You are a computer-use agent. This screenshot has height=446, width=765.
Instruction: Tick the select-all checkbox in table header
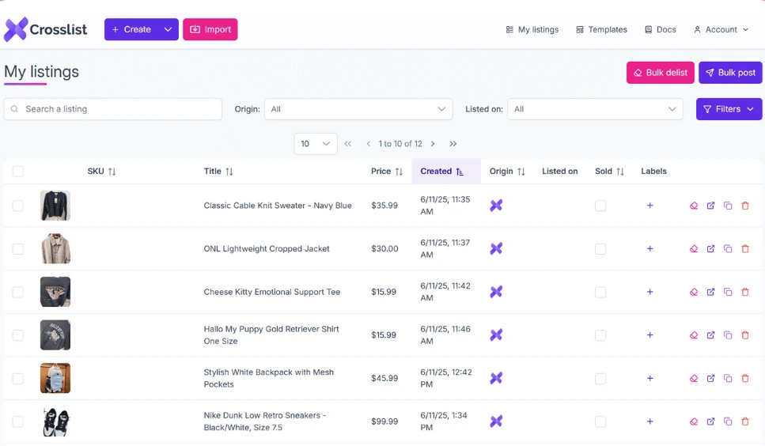tap(18, 171)
